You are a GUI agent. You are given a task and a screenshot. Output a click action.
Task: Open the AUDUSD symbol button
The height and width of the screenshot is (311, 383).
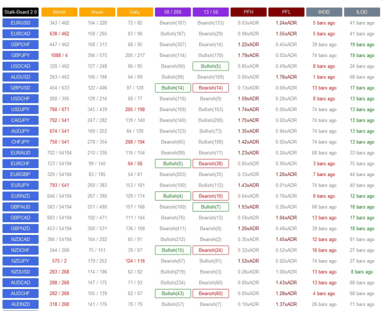pos(20,77)
